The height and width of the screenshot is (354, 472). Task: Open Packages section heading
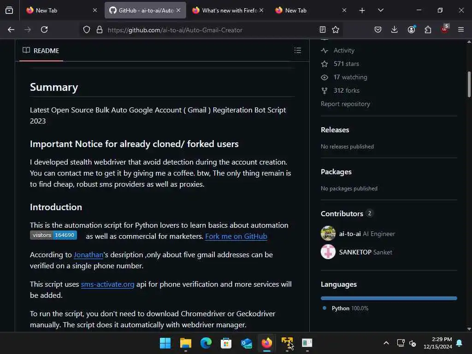(336, 171)
